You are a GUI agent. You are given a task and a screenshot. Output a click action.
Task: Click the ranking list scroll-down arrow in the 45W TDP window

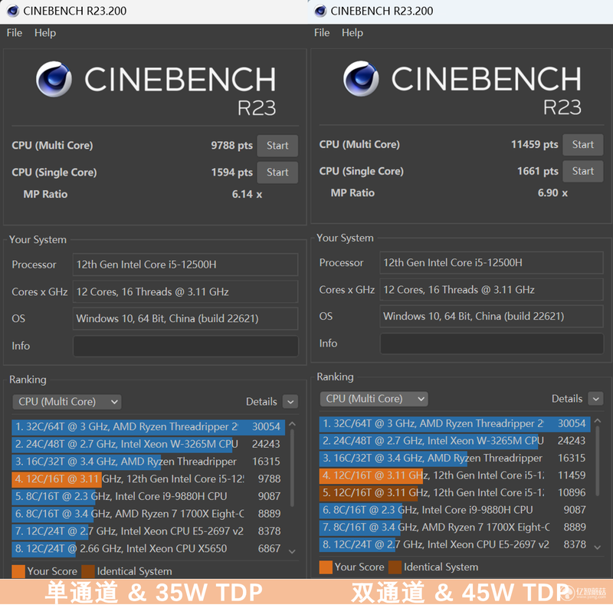[598, 547]
